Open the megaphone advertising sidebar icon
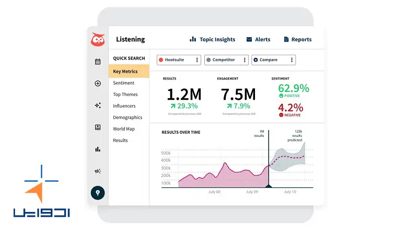418x235 pixels. 98,171
